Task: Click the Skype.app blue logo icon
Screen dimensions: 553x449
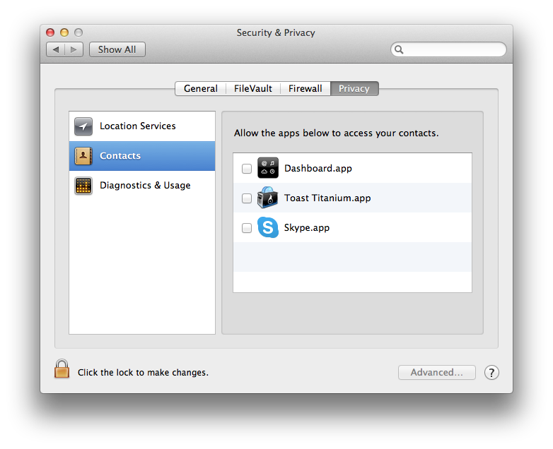Action: coord(268,228)
